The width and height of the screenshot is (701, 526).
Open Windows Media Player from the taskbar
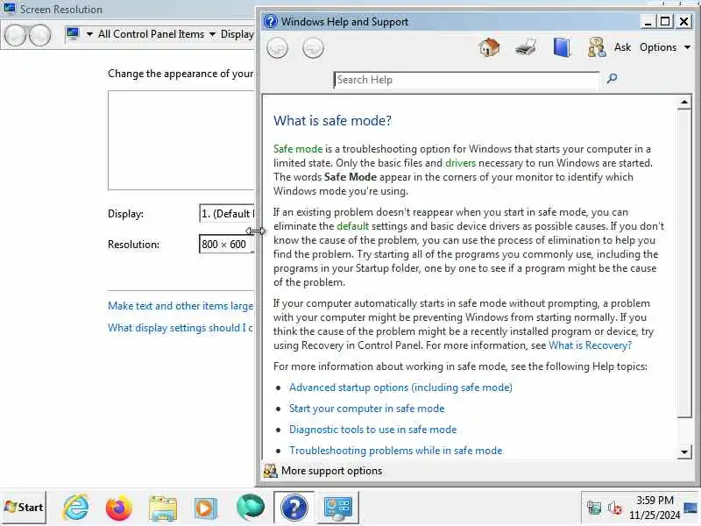(206, 508)
